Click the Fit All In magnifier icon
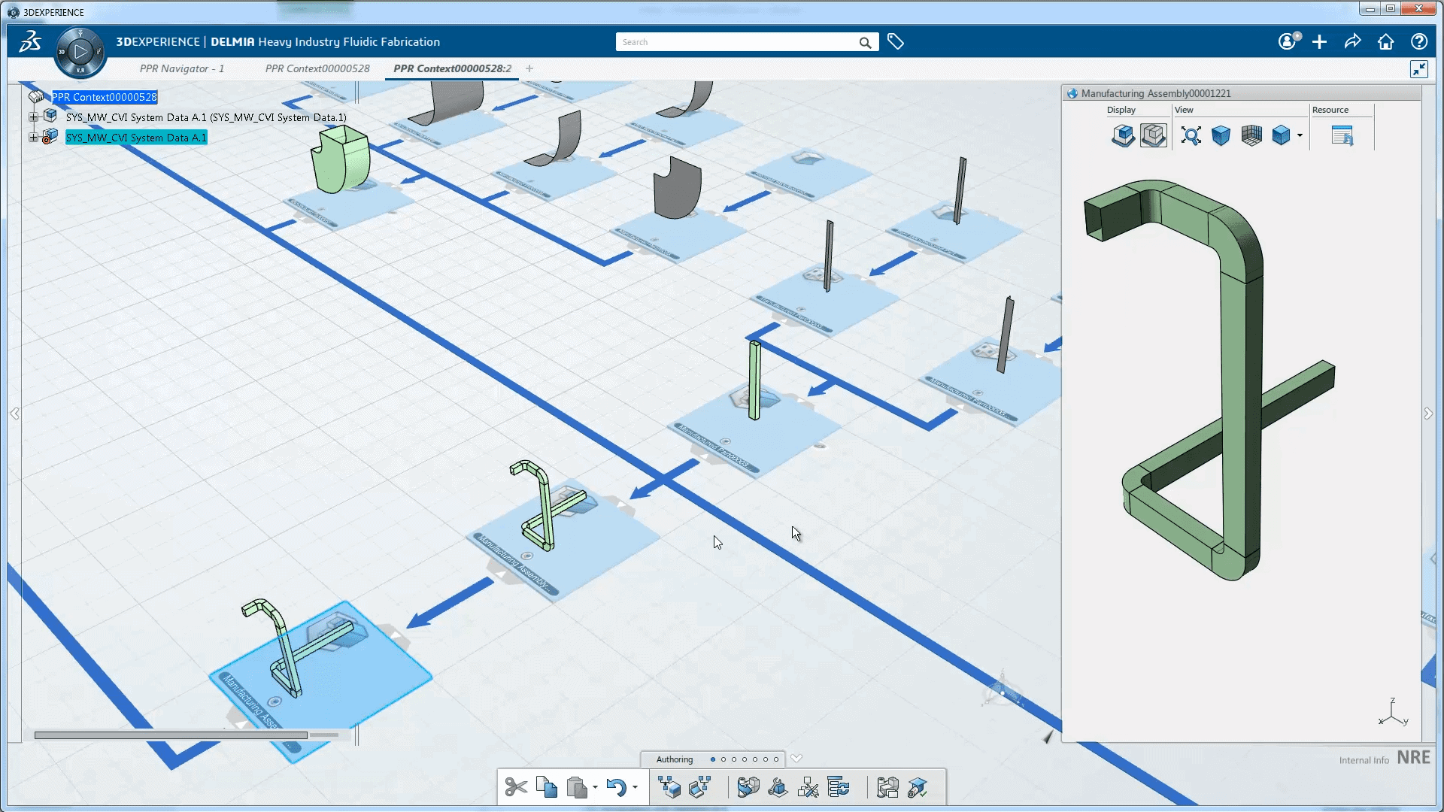Viewport: 1444px width, 812px height. coord(1191,135)
